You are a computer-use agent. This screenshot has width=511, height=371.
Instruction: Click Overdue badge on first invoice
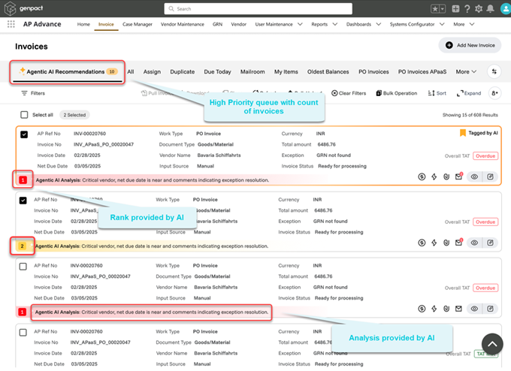coord(485,156)
